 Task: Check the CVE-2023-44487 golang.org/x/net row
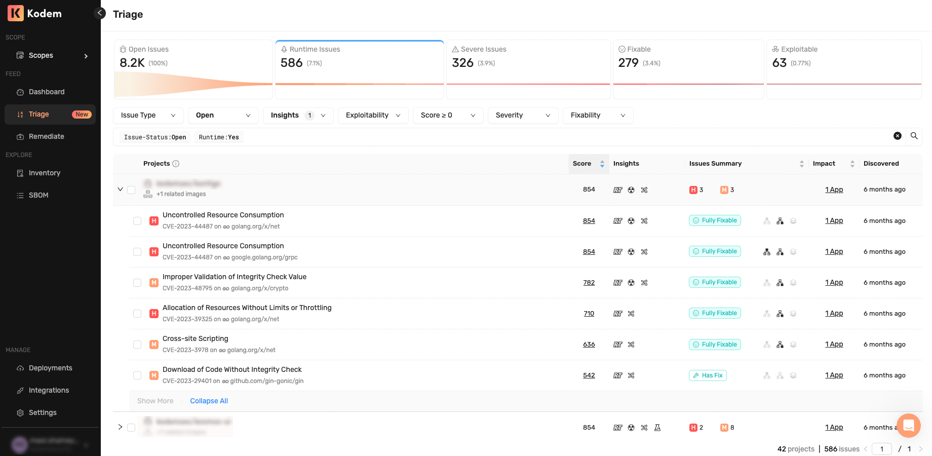[x=137, y=221]
